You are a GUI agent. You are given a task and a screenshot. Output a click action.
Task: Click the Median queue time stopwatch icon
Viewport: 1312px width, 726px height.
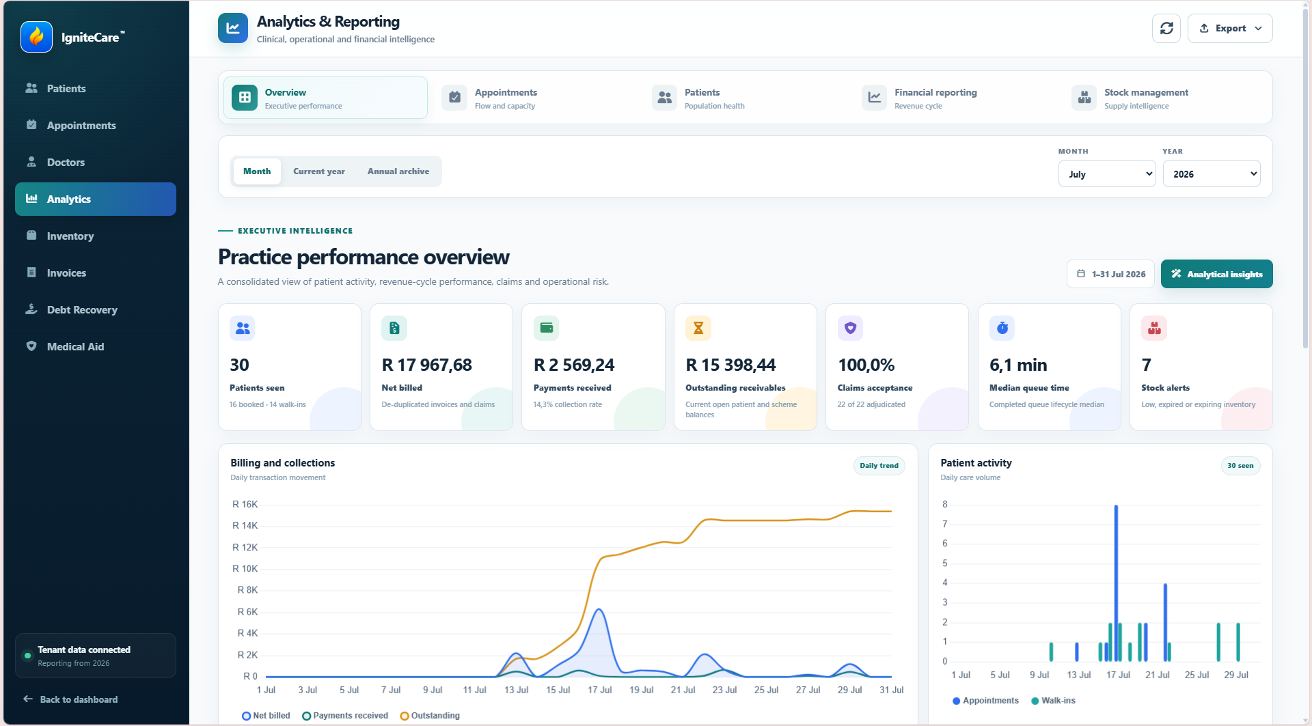(x=1002, y=329)
